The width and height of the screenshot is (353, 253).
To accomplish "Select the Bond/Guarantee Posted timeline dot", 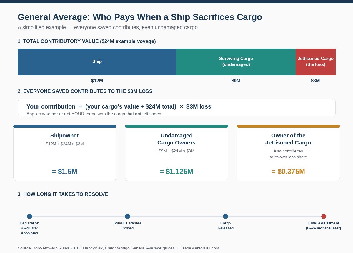I will coord(127,217).
